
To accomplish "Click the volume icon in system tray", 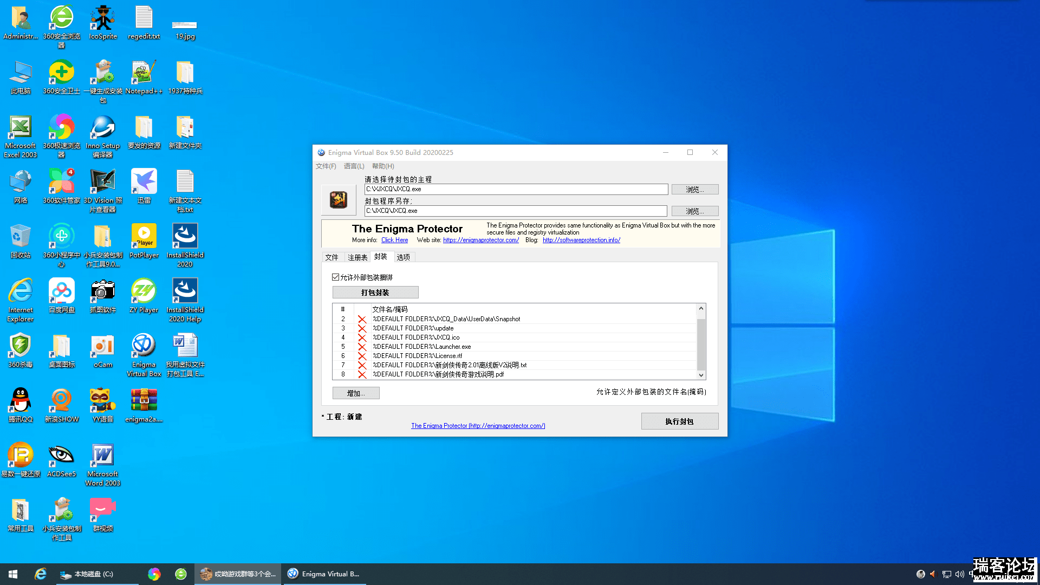I will [960, 574].
